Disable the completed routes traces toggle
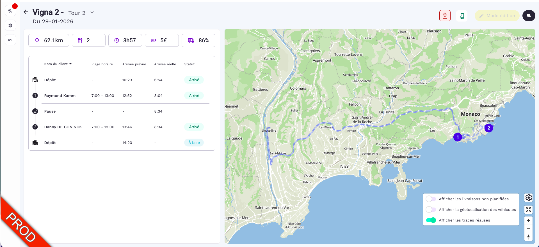 431,220
